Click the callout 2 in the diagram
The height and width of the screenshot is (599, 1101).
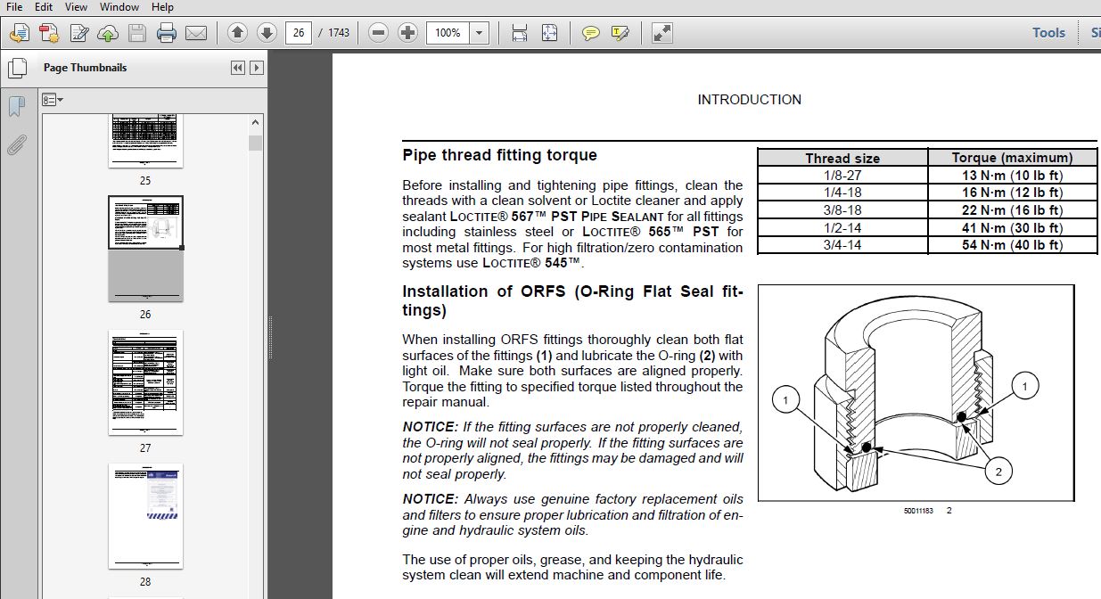point(998,472)
